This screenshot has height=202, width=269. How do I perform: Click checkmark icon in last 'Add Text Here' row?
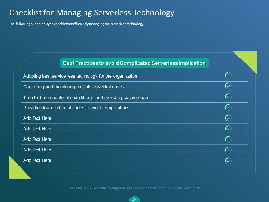[228, 161]
